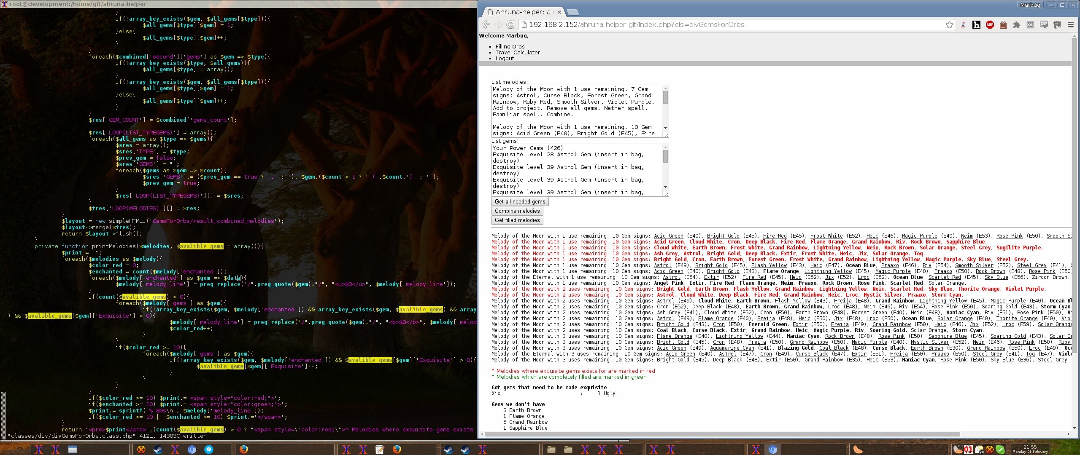Viewport: 1080px width, 455px height.
Task: Click the puzzle piece extension icon
Action: [1017, 25]
